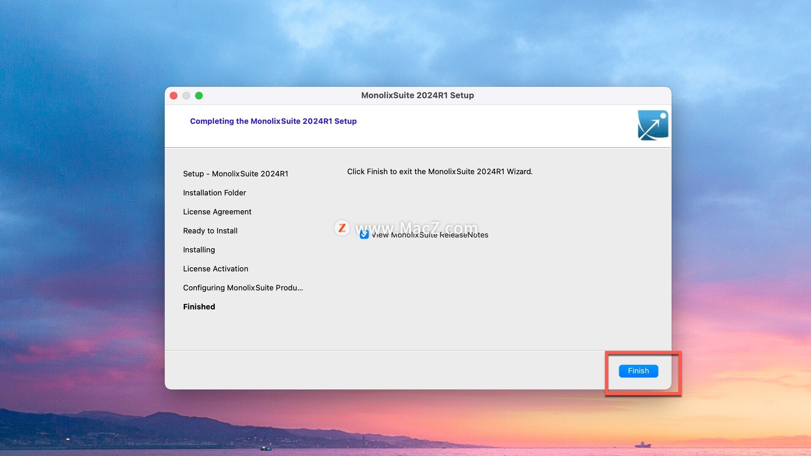Image resolution: width=811 pixels, height=456 pixels.
Task: Click the MonolixSuite 2024R1 Setup title bar
Action: click(417, 95)
